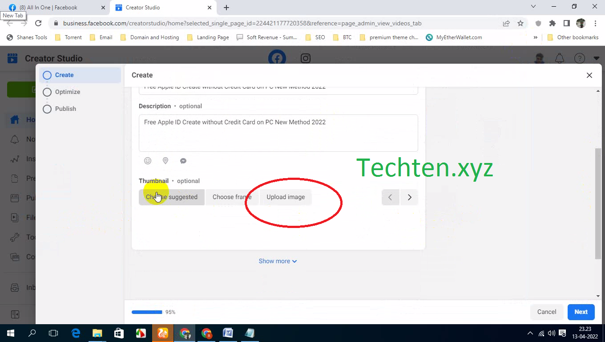Open Microsoft Store from taskbar
605x342 pixels.
(119, 333)
